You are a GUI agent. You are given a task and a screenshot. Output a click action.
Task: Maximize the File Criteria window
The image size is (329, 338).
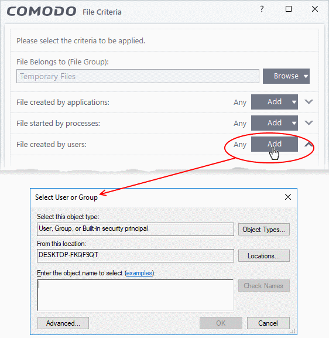pyautogui.click(x=289, y=9)
